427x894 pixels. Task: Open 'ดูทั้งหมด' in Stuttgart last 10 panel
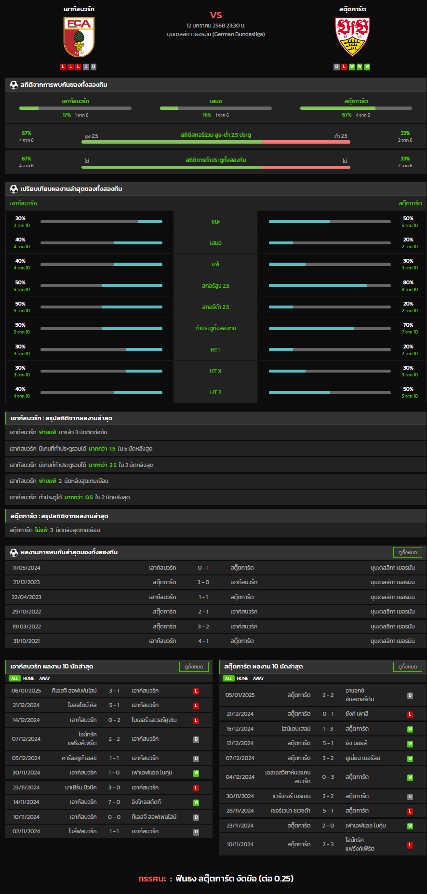tap(408, 667)
